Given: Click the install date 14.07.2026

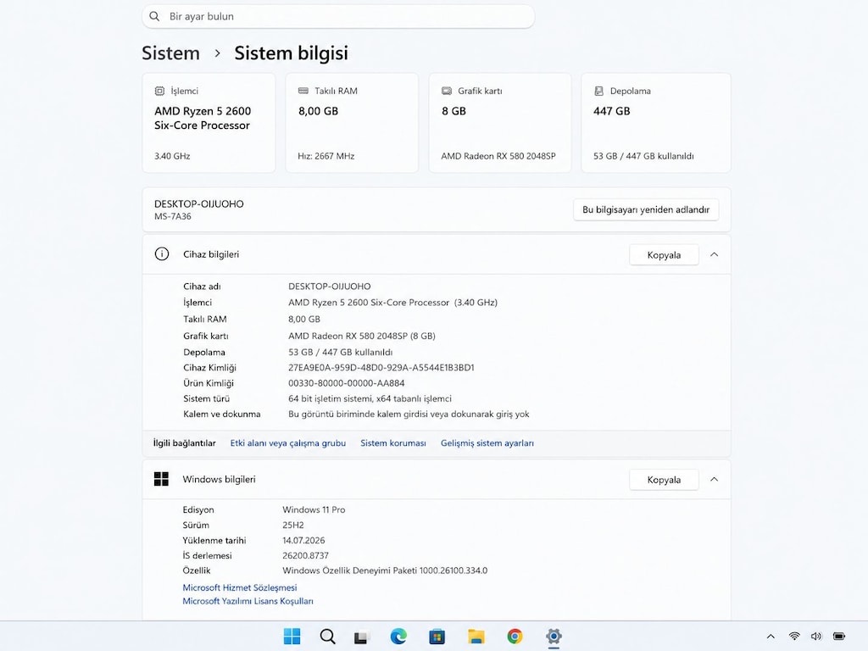Looking at the screenshot, I should [303, 540].
